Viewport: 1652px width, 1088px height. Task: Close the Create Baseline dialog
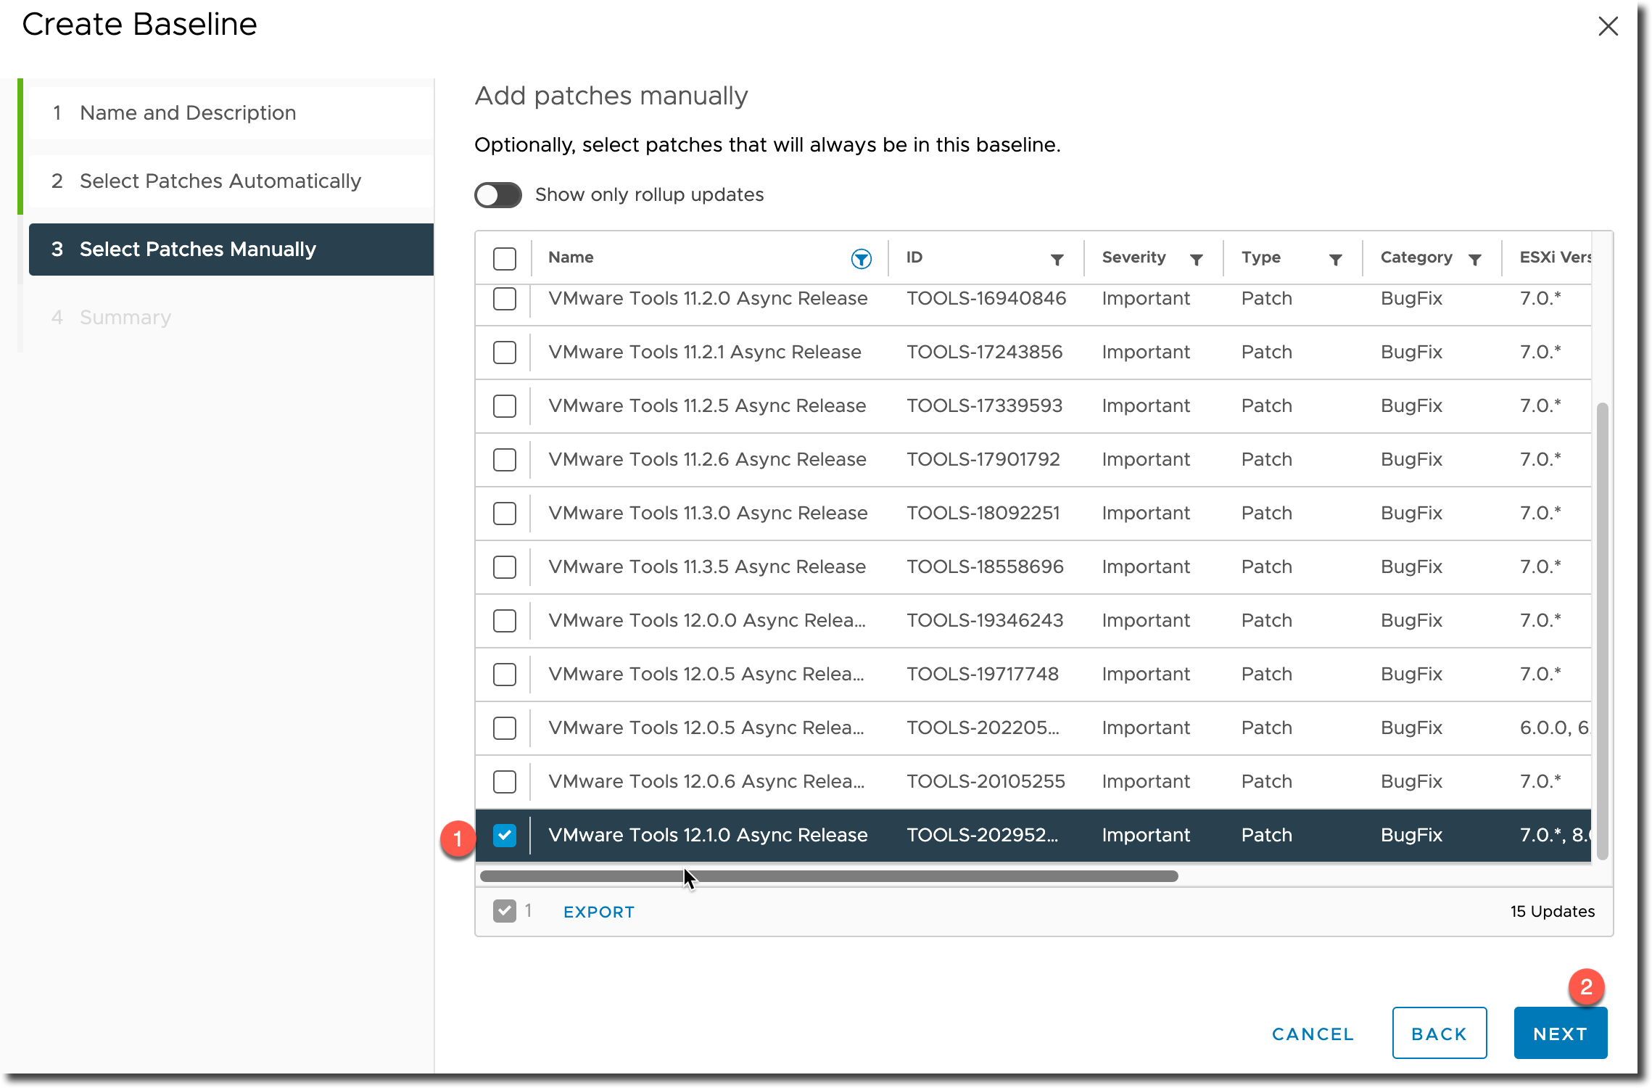pos(1608,26)
